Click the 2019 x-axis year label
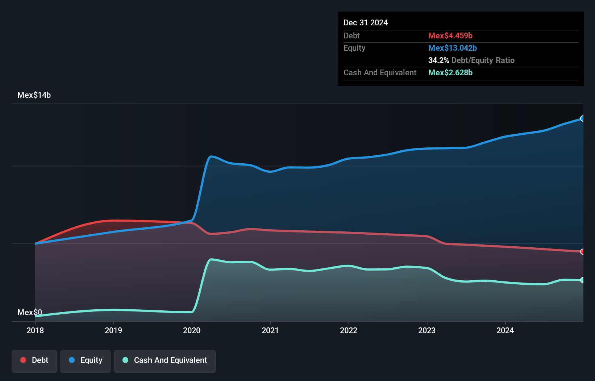 coord(113,330)
